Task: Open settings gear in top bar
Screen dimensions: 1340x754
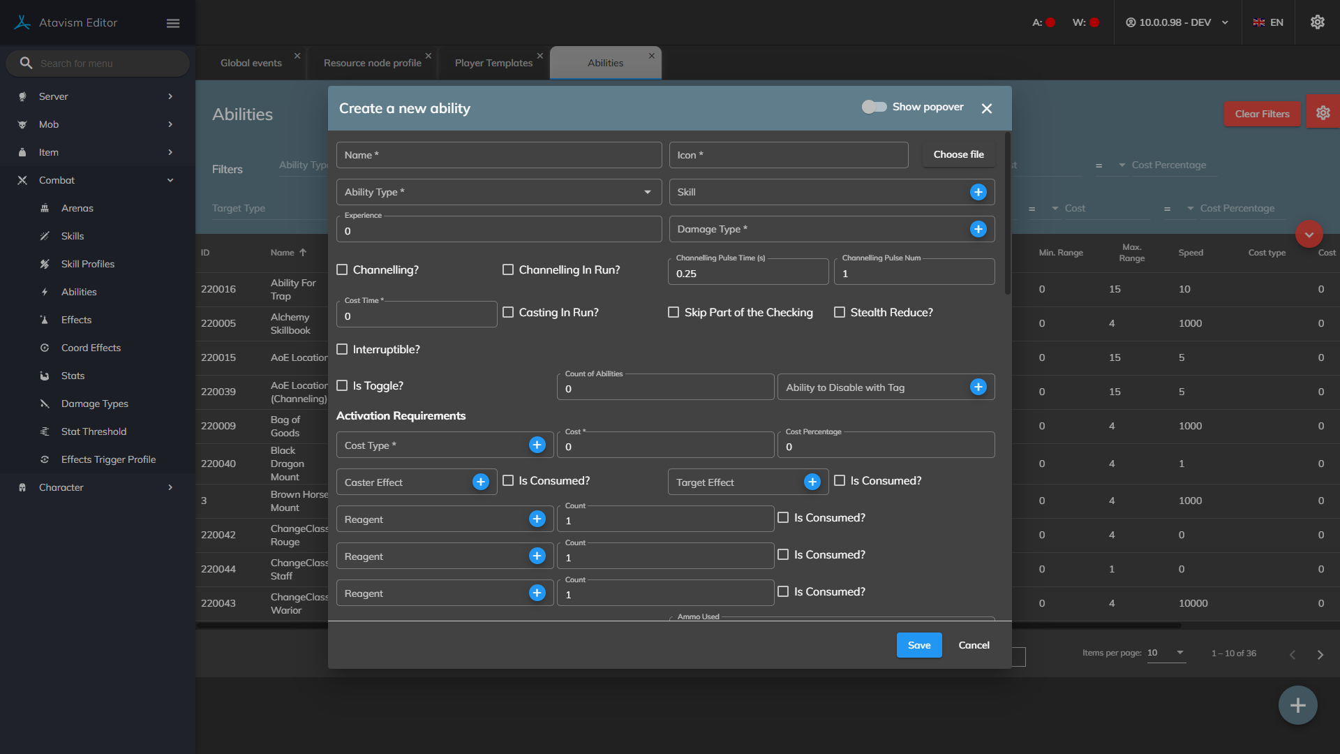Action: (x=1317, y=22)
